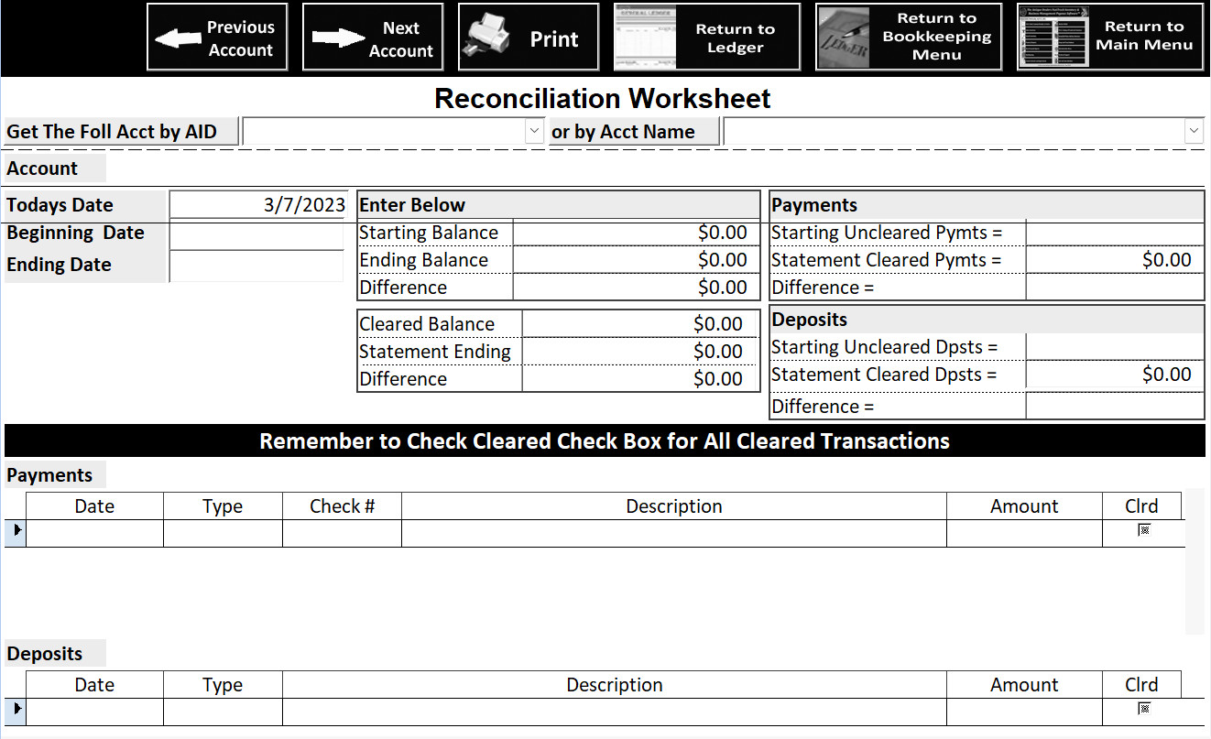Click the Payments Difference value field
1211x739 pixels.
pyautogui.click(x=1115, y=288)
